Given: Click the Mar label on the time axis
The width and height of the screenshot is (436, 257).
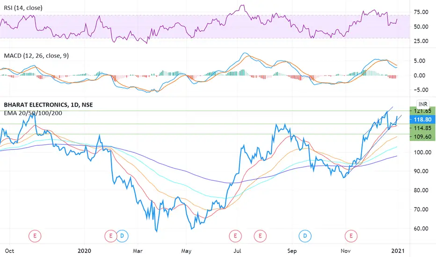Looking at the screenshot, I should coord(138,251).
